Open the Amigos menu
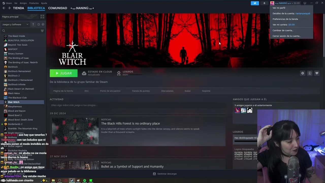The image size is (325, 183). pos(23,3)
